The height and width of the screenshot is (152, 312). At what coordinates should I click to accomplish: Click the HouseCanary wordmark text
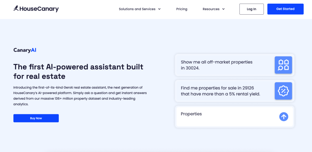click(39, 9)
